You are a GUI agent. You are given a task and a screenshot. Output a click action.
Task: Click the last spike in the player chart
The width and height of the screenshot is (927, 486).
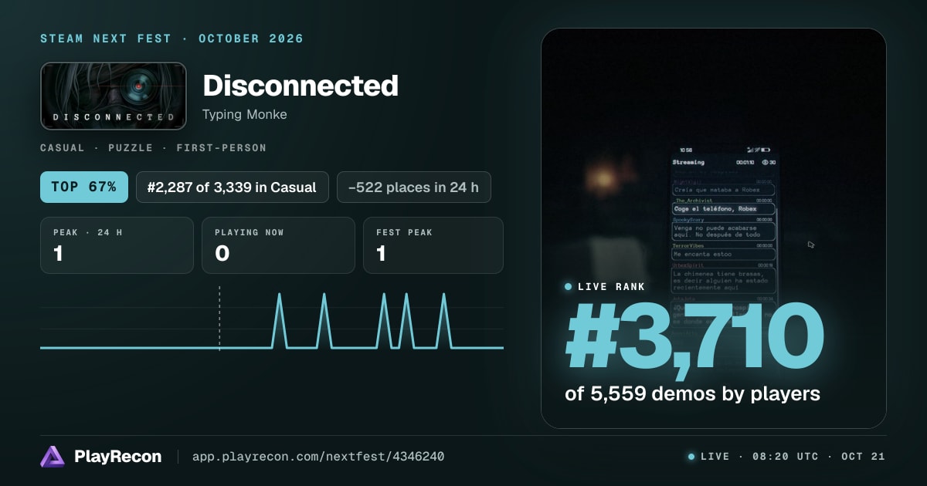443,320
